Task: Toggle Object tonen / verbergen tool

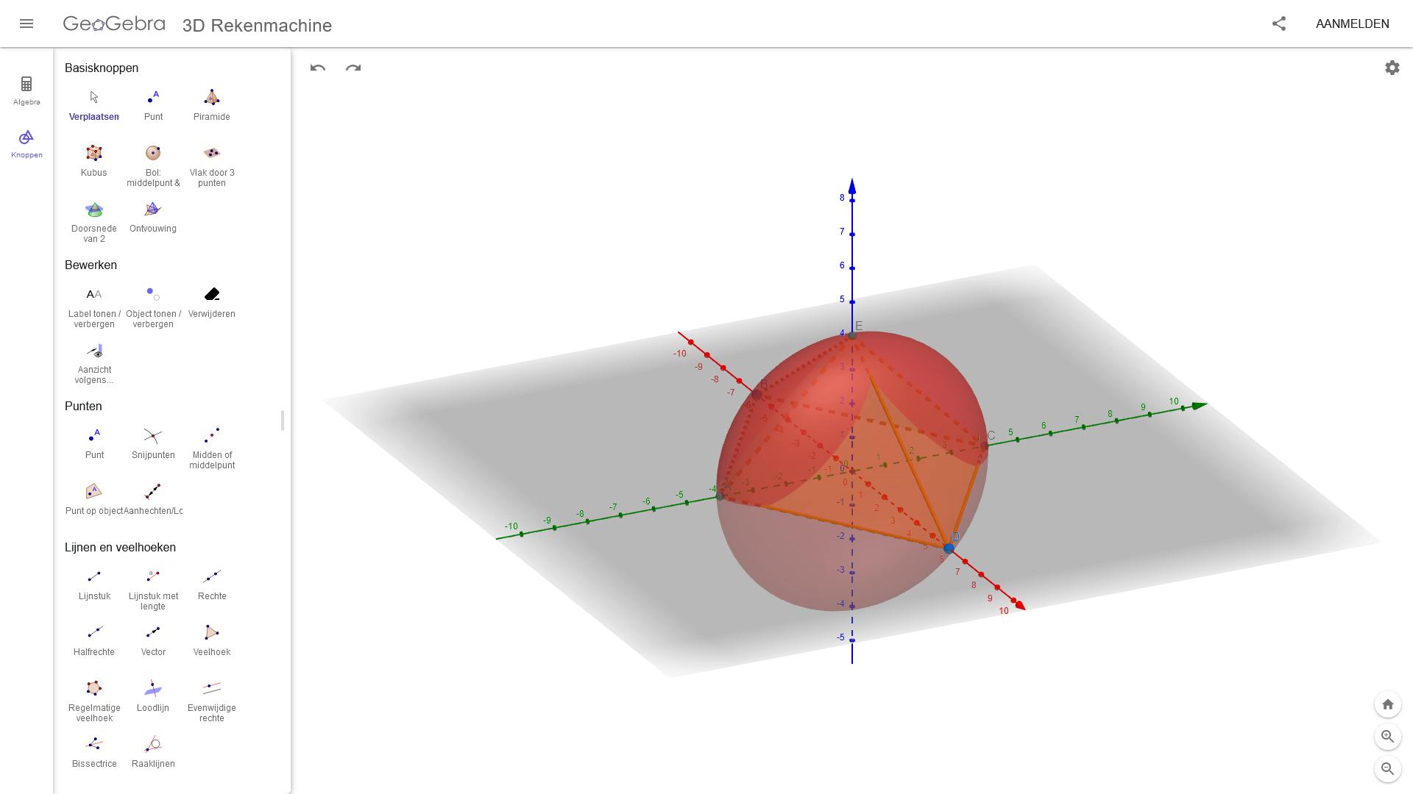Action: coord(153,305)
